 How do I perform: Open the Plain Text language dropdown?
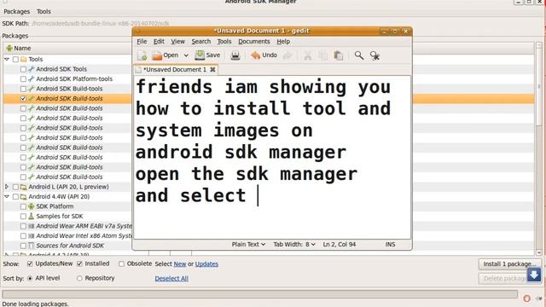(248, 245)
